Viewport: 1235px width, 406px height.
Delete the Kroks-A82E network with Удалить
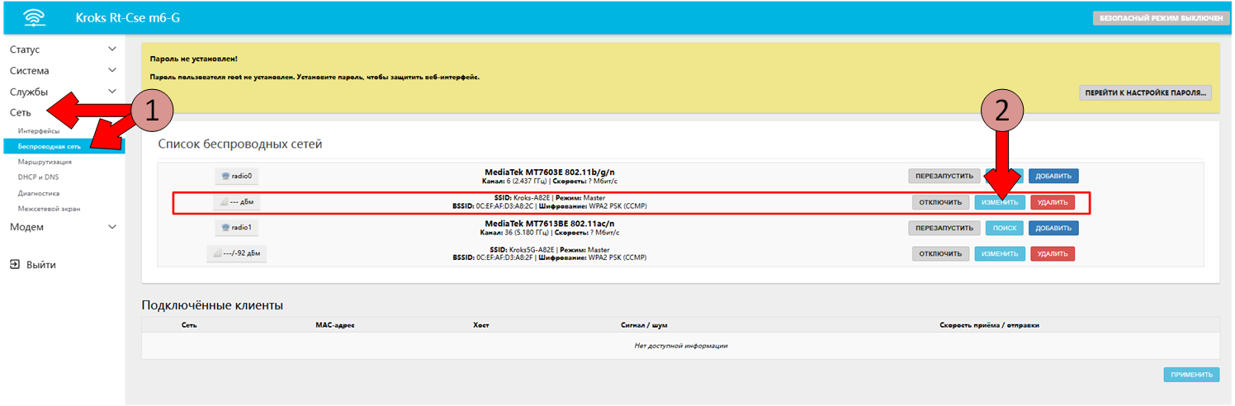(1053, 202)
